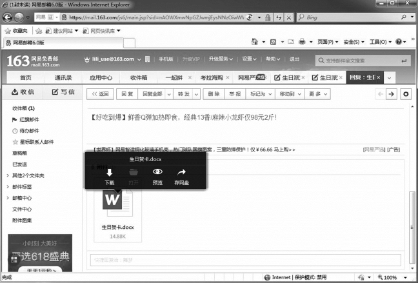
Task: Click the save to netdisk 存网盘 icon
Action: (181, 172)
